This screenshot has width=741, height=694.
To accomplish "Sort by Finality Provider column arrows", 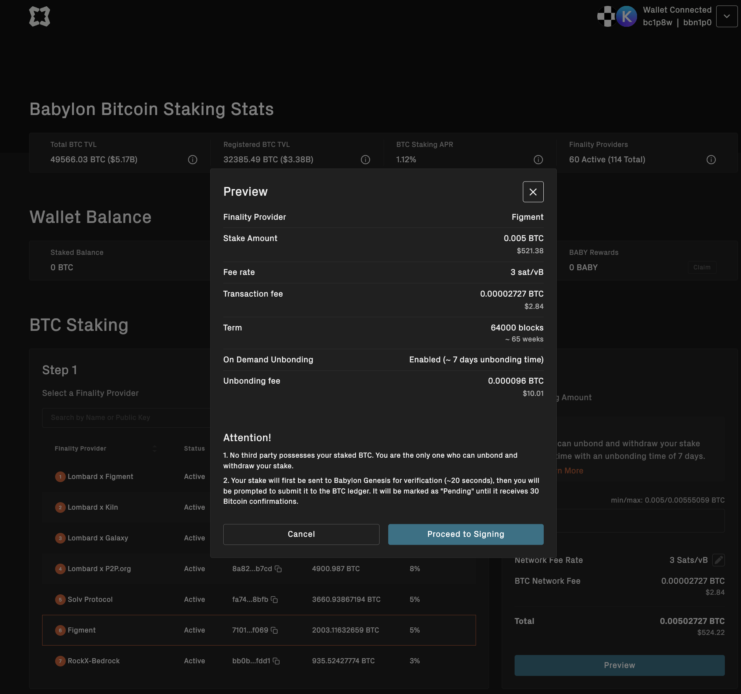I will 155,449.
